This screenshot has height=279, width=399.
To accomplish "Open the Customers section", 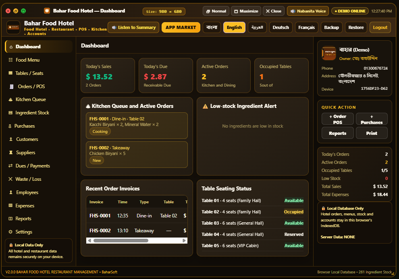I will point(39,139).
